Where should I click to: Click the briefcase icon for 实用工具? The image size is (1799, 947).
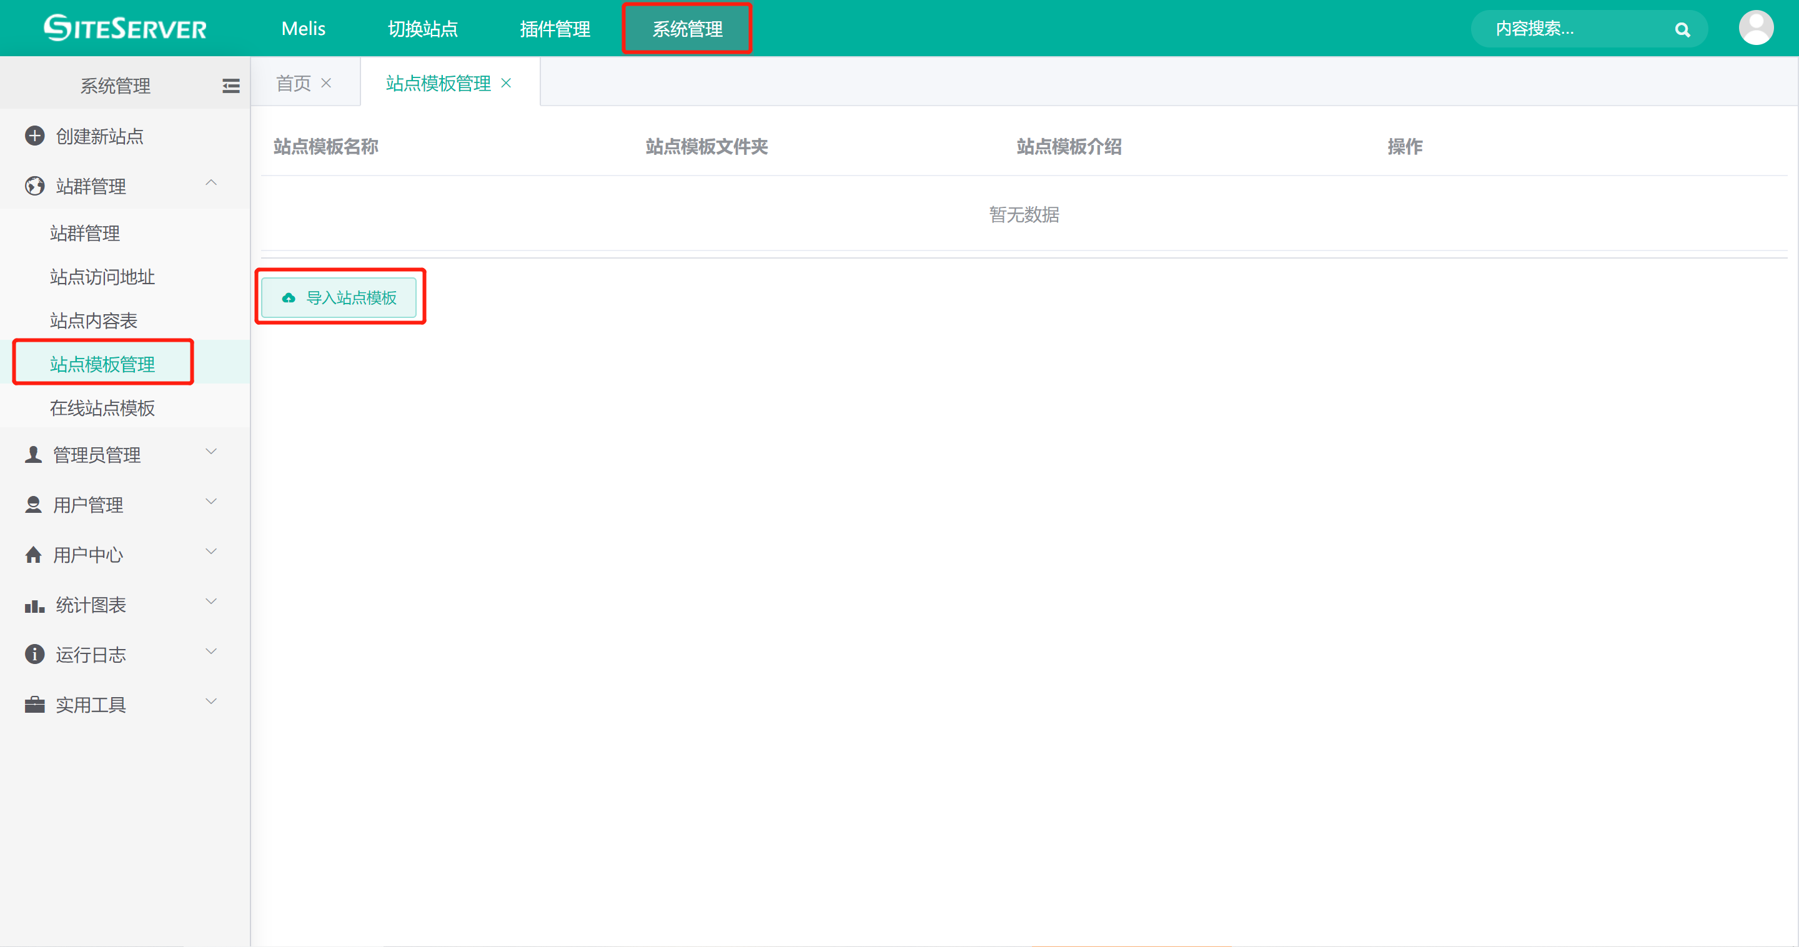tap(34, 705)
